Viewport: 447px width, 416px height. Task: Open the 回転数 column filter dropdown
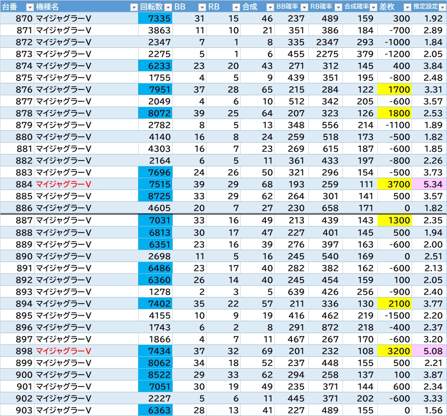(x=168, y=7)
